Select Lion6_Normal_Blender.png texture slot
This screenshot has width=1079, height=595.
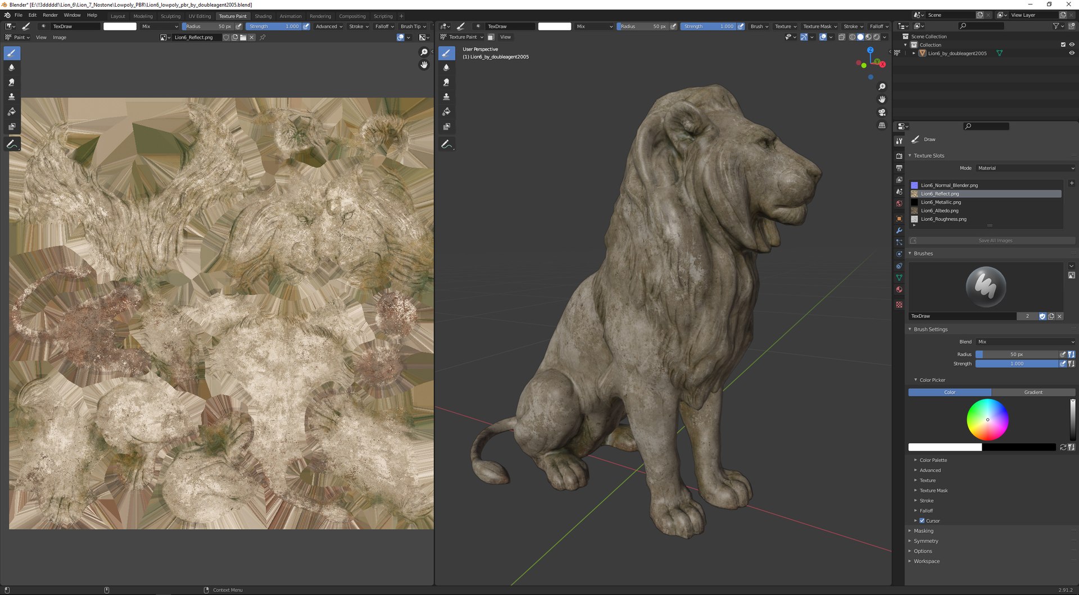[x=986, y=185]
